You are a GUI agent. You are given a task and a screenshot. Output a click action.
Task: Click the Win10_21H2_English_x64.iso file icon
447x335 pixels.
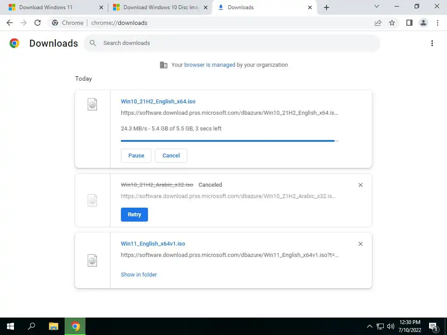[92, 104]
